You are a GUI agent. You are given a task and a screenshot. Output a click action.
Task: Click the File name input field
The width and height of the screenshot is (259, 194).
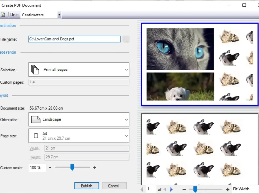coord(74,39)
